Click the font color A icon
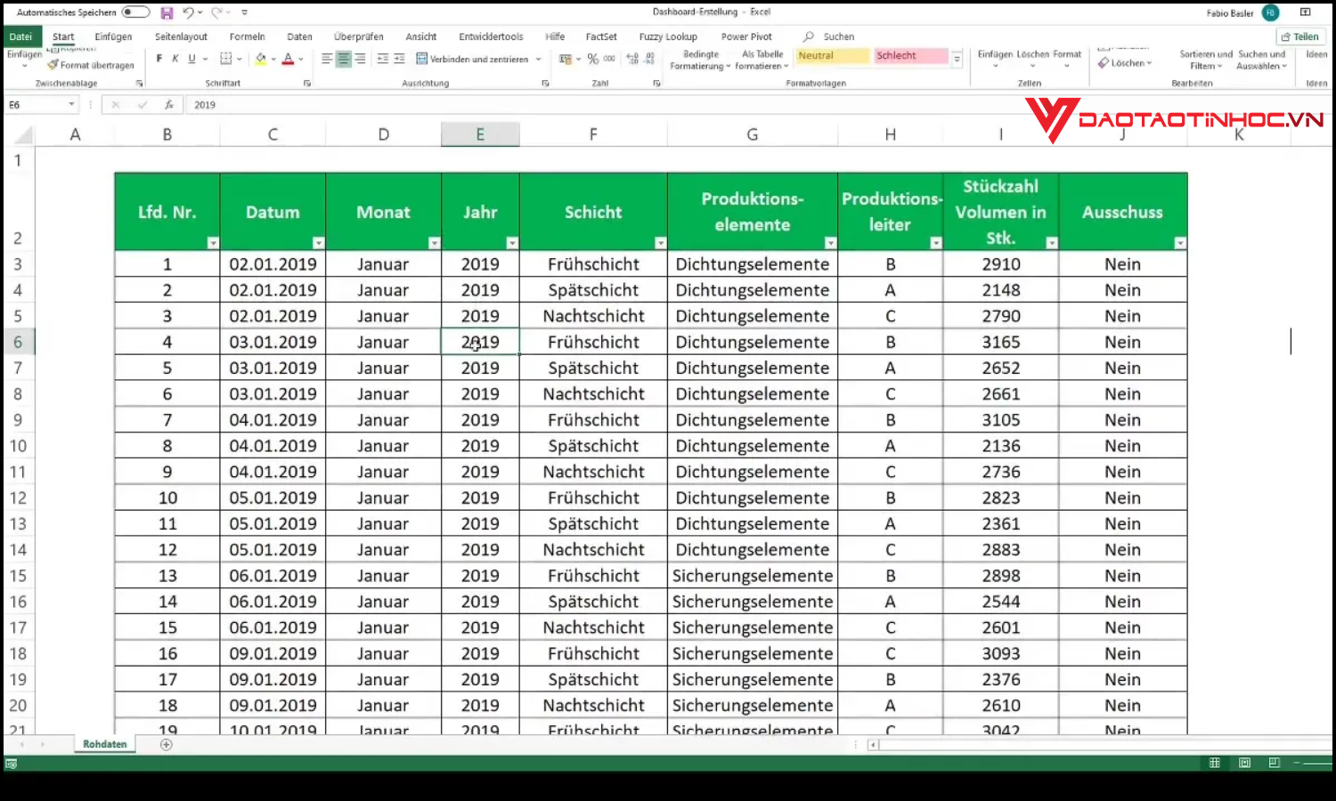 pos(288,59)
